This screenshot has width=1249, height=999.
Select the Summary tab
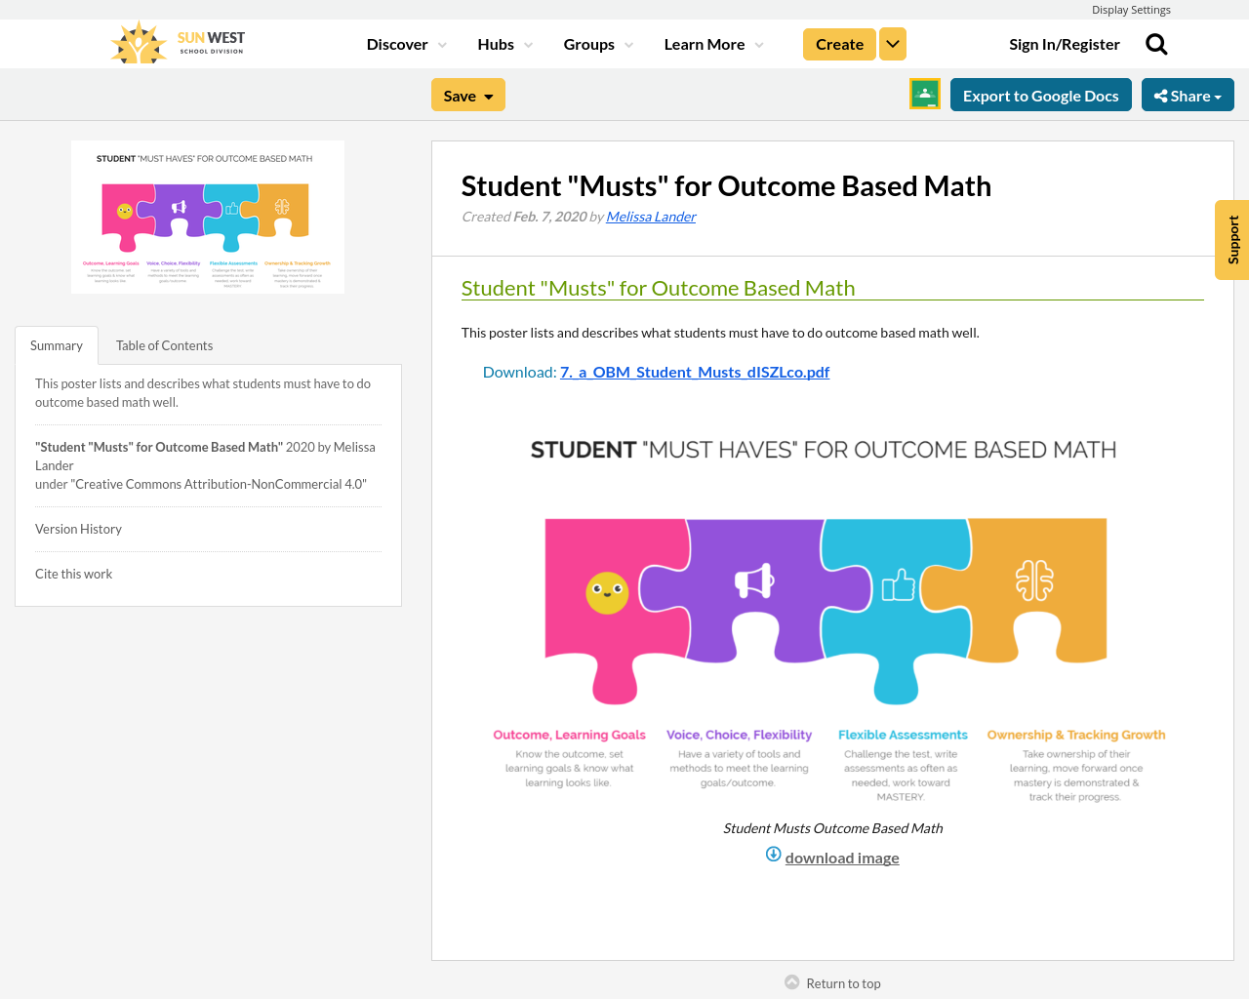56,344
